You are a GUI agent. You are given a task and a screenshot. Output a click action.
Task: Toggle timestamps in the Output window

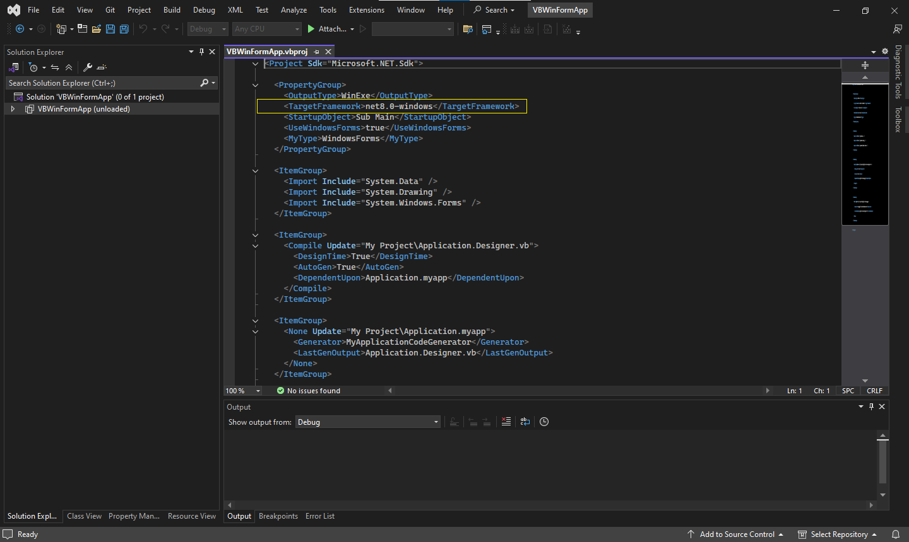pos(544,422)
